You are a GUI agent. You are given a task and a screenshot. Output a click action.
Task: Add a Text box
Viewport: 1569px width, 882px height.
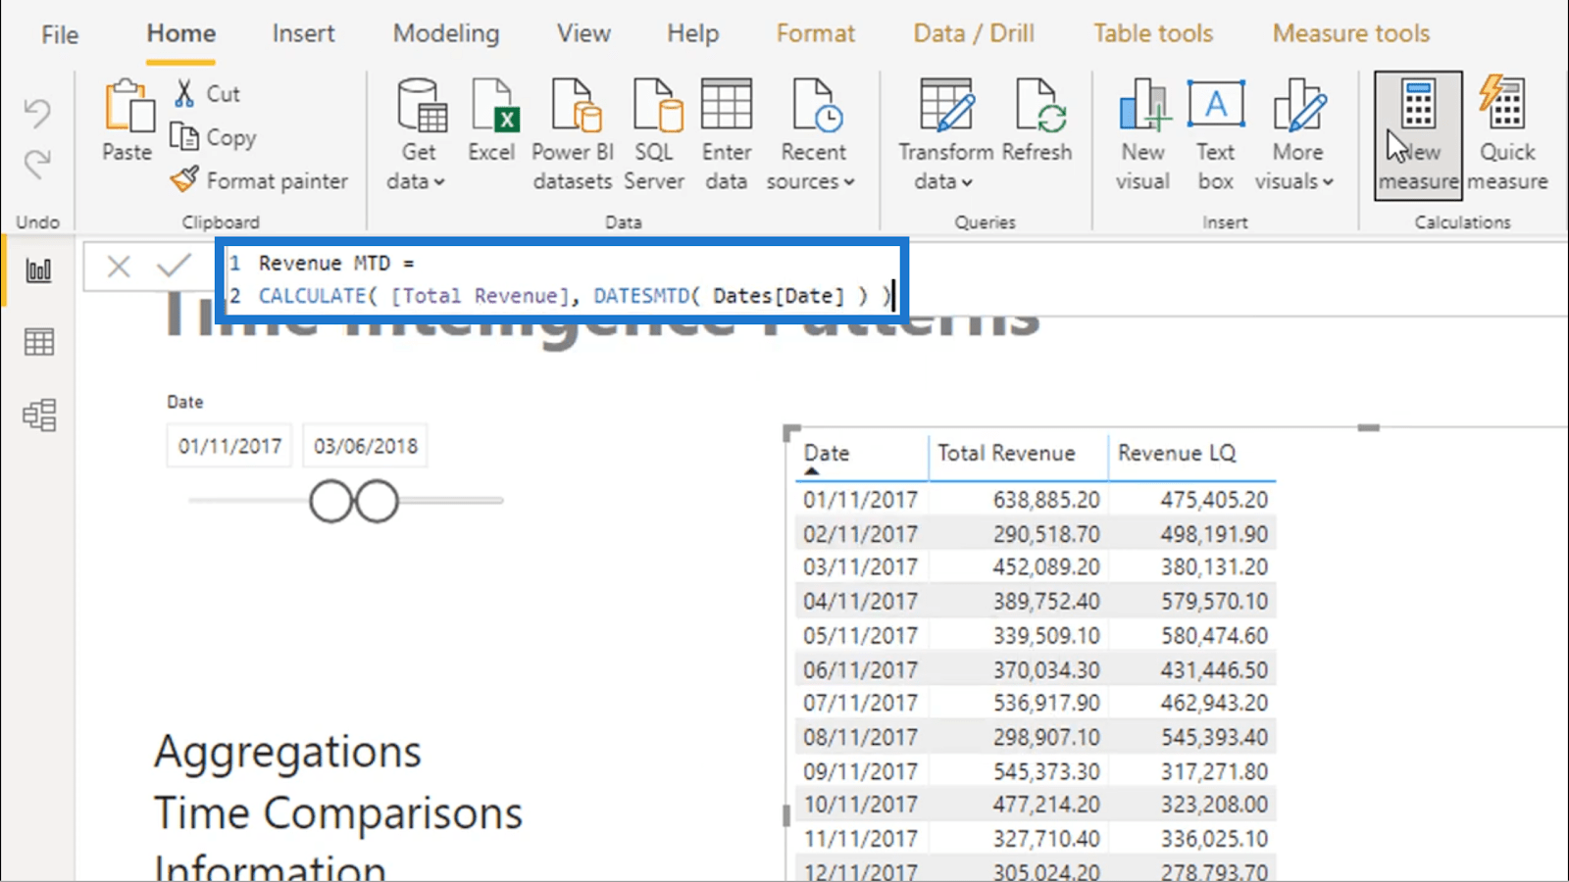tap(1216, 135)
